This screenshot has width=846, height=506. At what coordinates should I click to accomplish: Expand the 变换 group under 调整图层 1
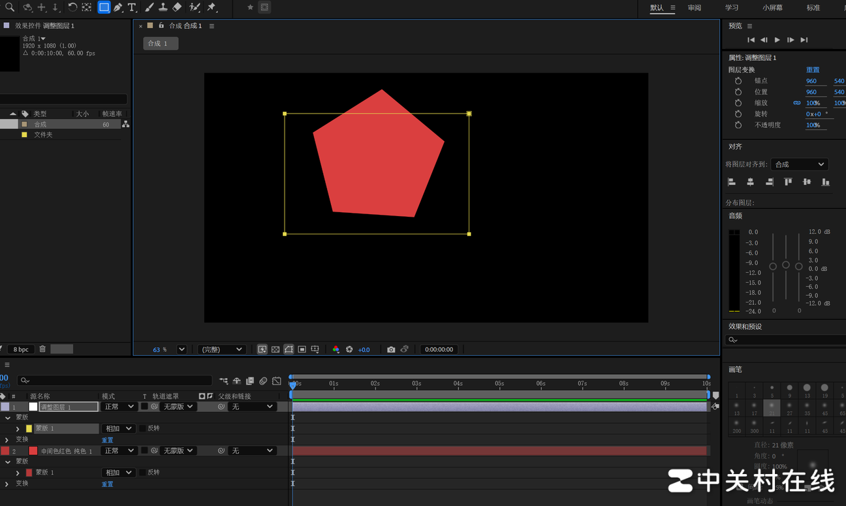(x=7, y=439)
